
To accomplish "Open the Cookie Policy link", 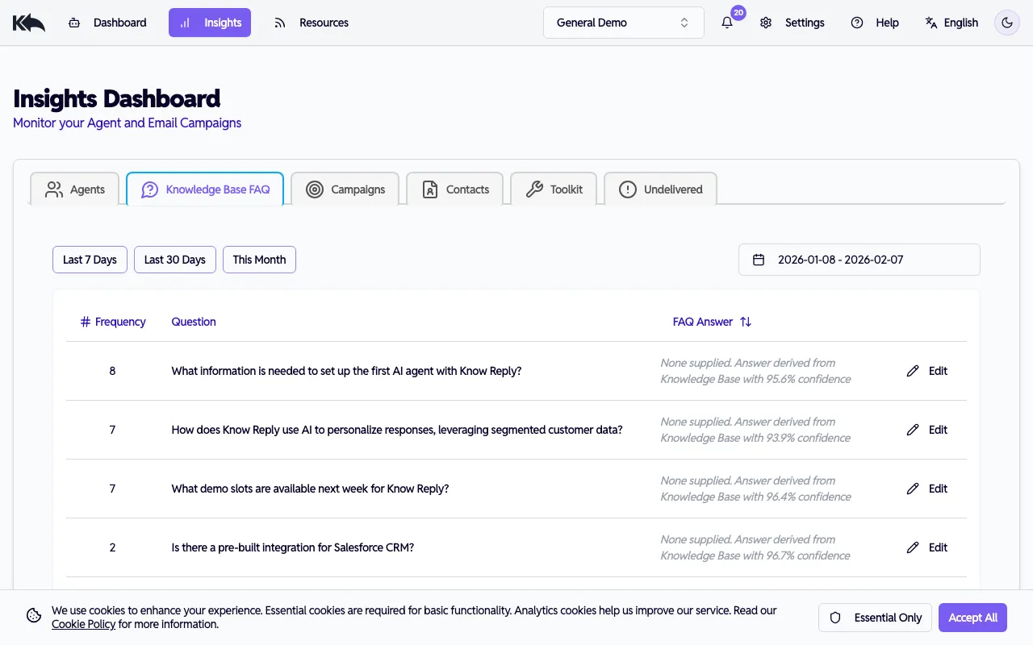I will click(x=83, y=623).
